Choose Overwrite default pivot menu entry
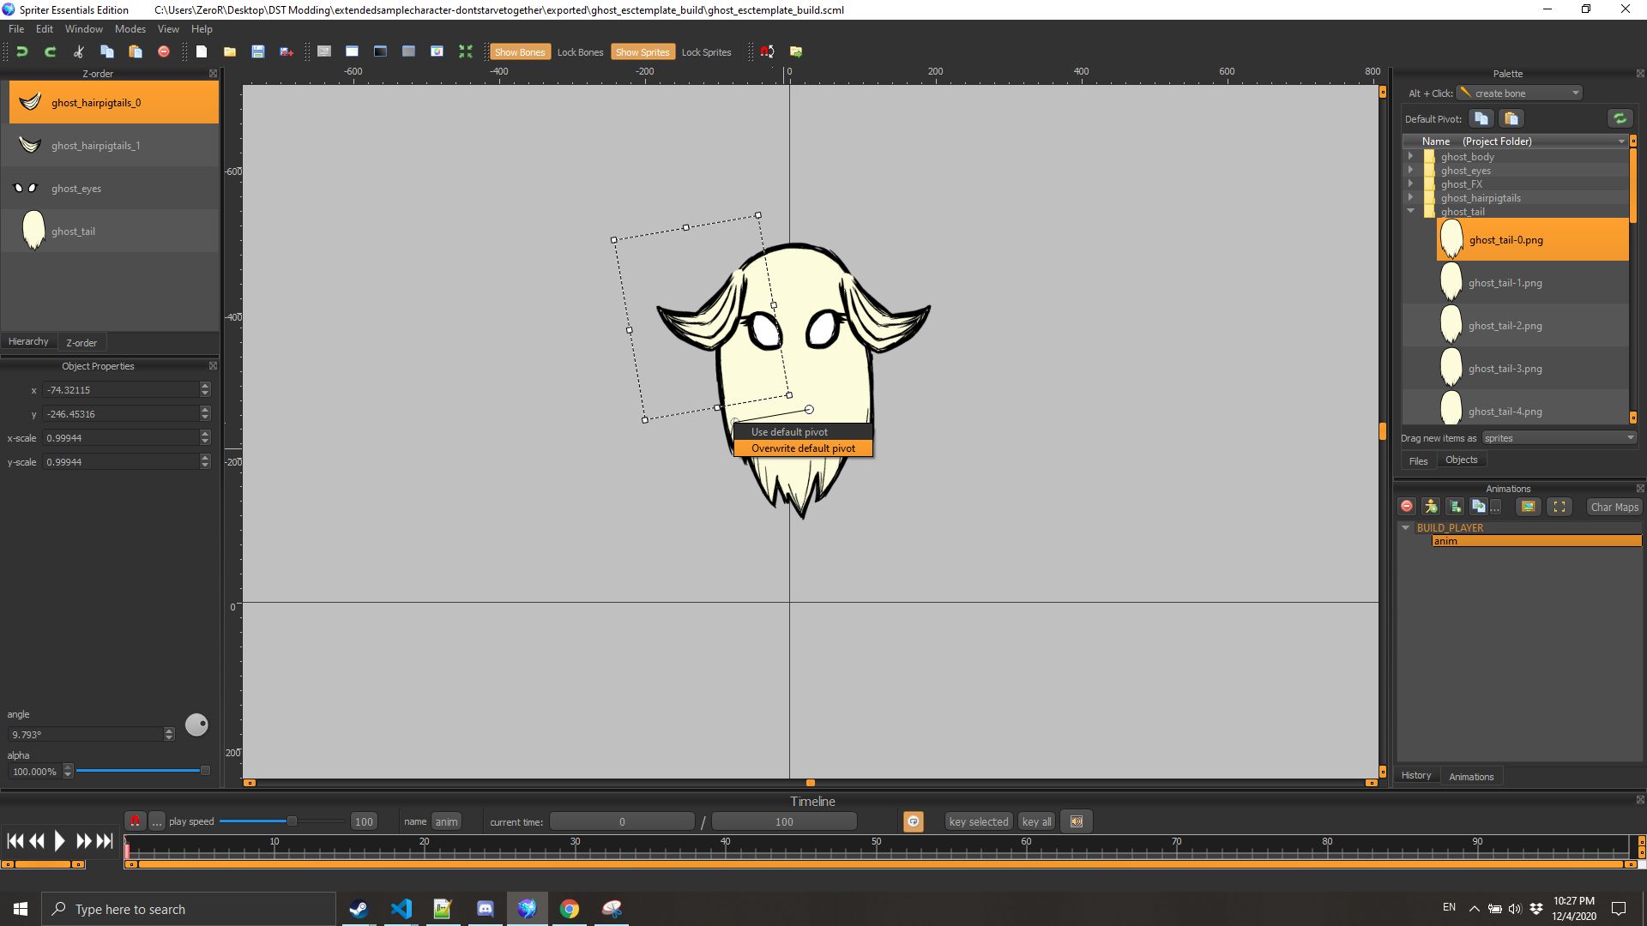 (x=803, y=448)
